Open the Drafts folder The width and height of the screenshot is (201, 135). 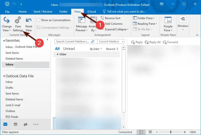9,88
